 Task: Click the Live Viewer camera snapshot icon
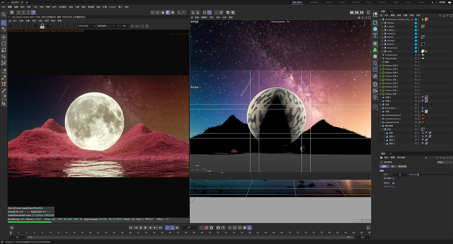[142, 26]
